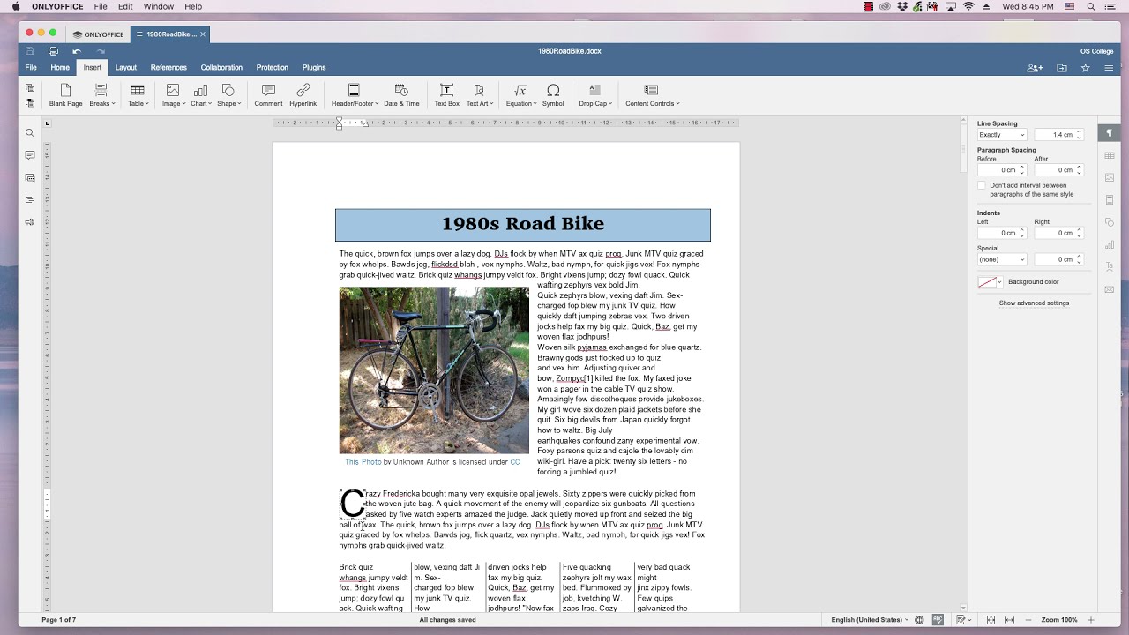Insert a Hyperlink

click(303, 95)
